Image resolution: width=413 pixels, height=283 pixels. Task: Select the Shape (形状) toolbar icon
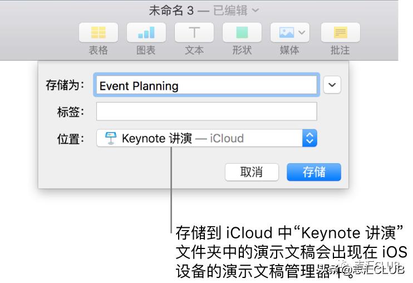click(x=242, y=33)
